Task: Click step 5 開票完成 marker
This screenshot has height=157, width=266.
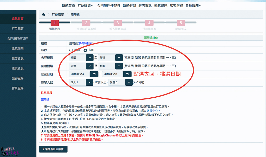Action: point(181,23)
